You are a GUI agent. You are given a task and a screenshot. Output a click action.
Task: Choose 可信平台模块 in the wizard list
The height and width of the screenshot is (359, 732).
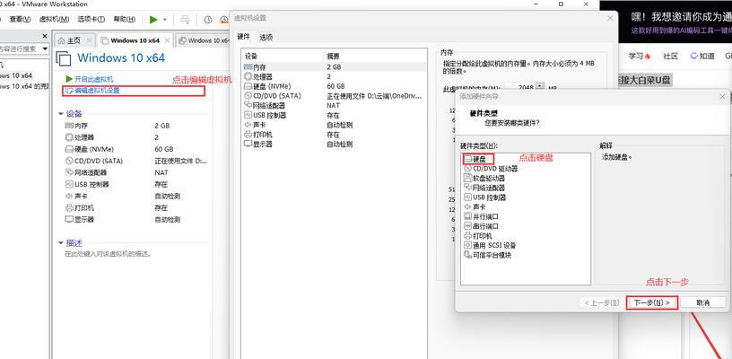(x=487, y=256)
